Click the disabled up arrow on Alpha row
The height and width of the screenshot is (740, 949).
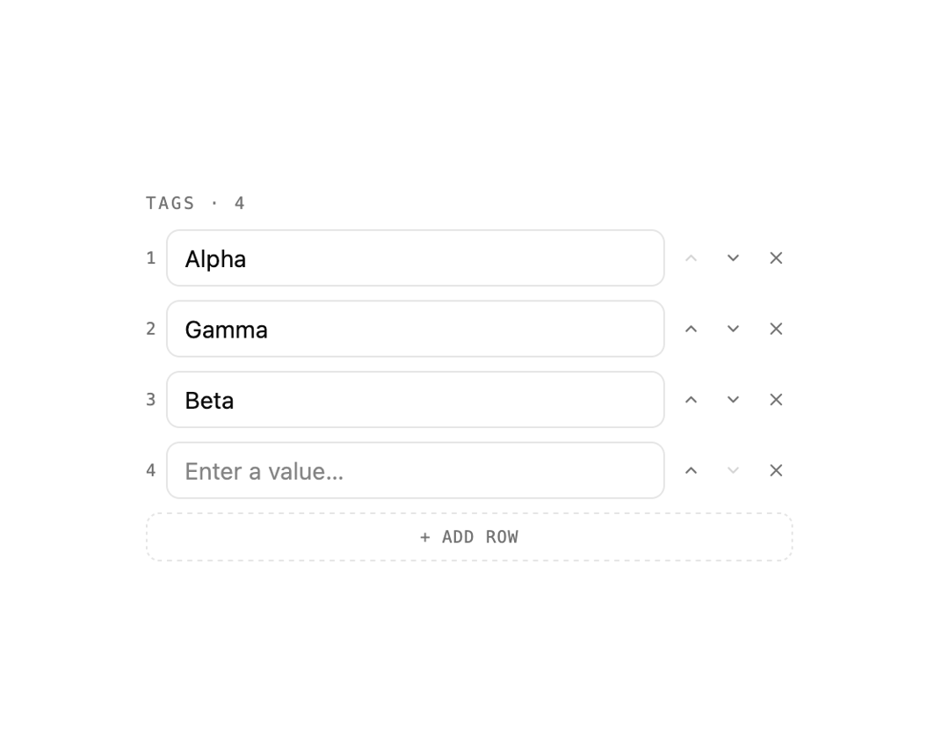click(x=691, y=258)
